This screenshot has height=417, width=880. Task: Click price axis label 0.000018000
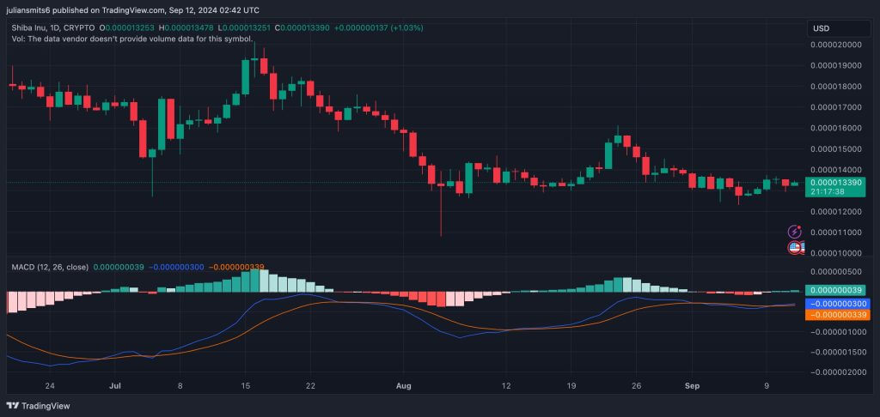coord(835,87)
